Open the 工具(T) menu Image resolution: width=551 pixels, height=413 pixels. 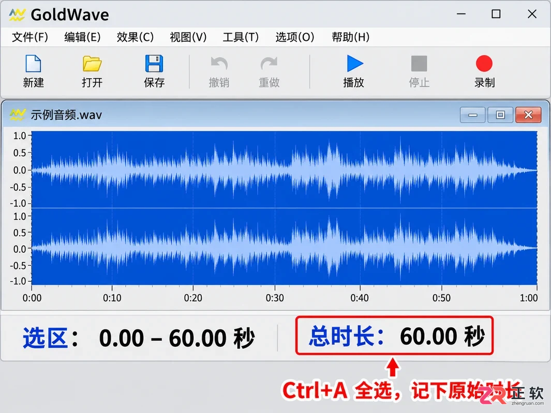pos(241,37)
